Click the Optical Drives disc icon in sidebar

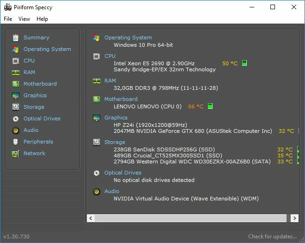[x=16, y=118]
